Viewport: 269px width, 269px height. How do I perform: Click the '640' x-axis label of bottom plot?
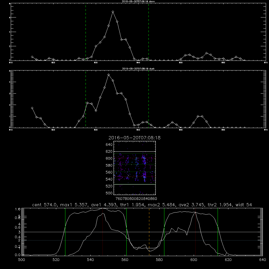263,260
